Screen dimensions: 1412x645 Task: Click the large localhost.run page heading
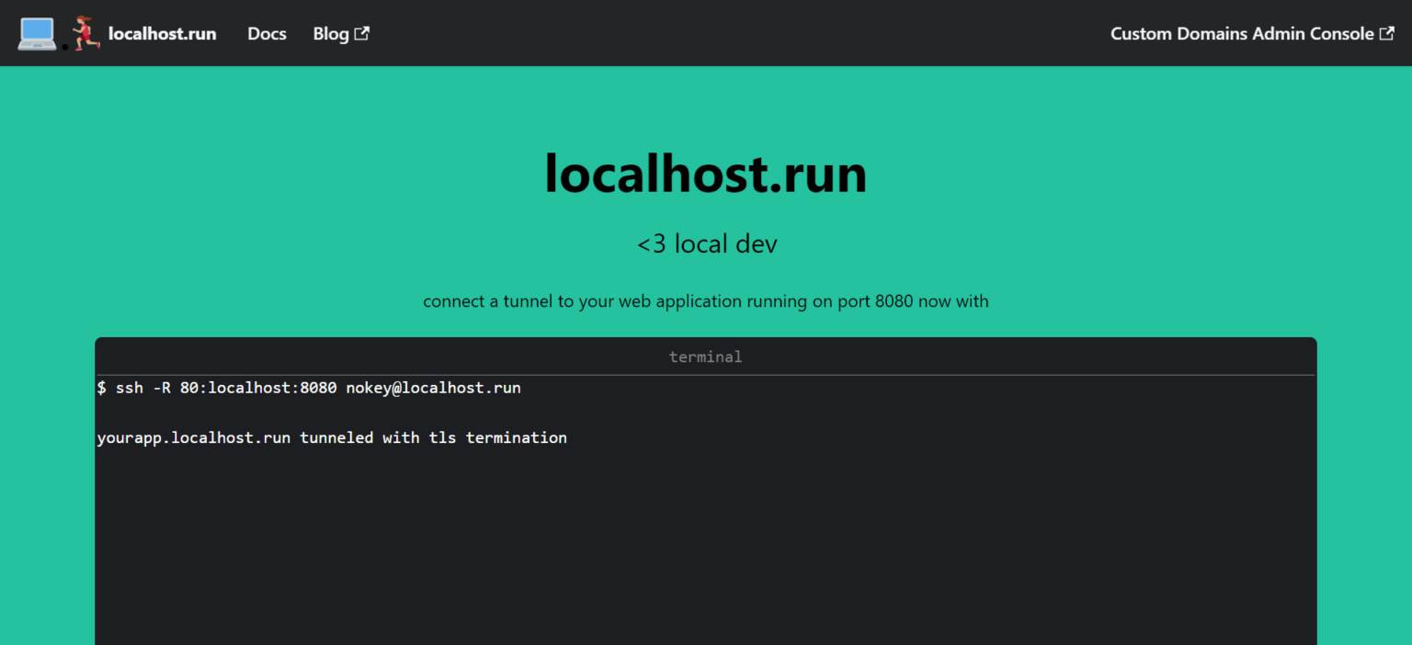[705, 173]
